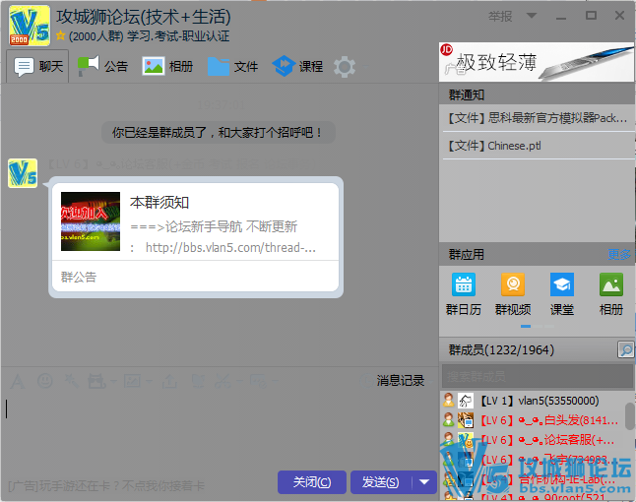Click 更多 to see more group apps

(x=619, y=254)
